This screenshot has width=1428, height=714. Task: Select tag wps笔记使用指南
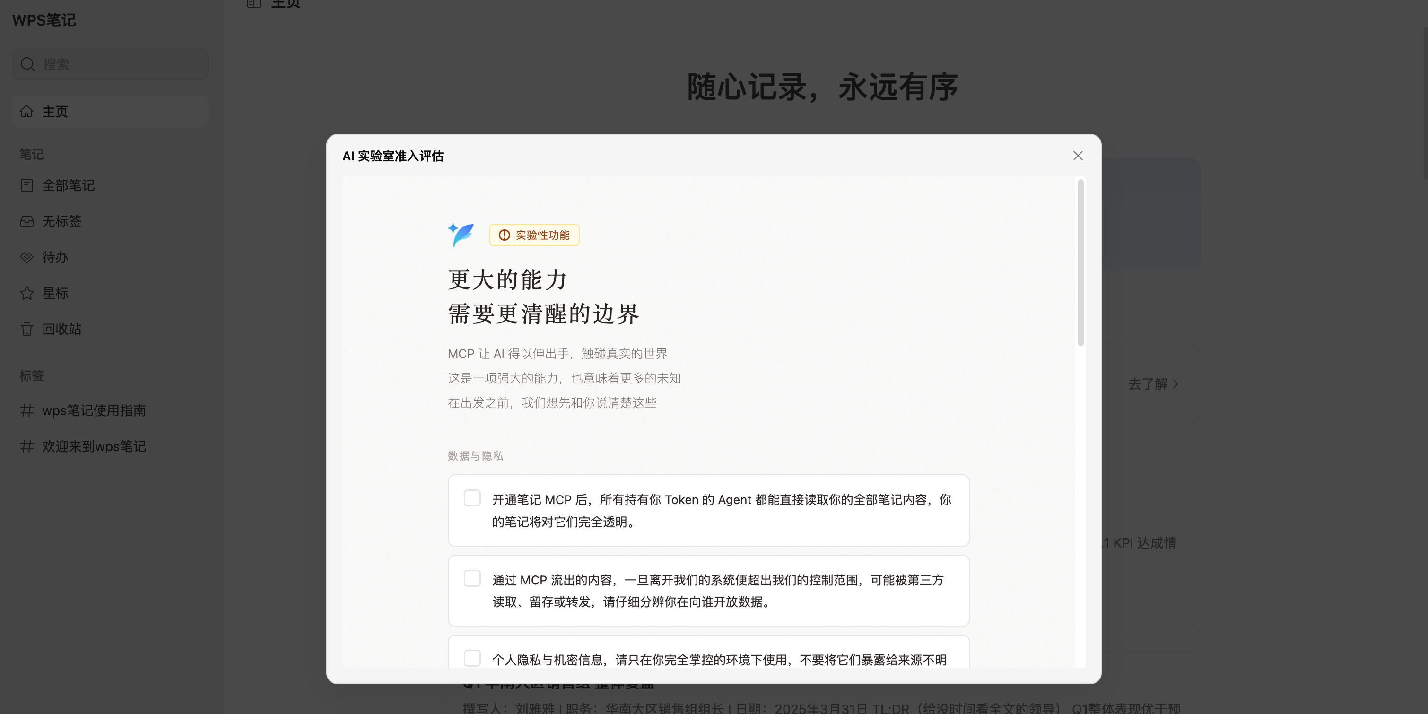tap(110, 410)
